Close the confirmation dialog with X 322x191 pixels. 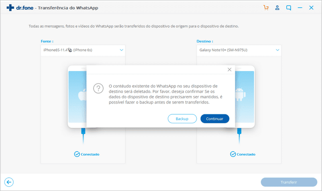coord(229,69)
